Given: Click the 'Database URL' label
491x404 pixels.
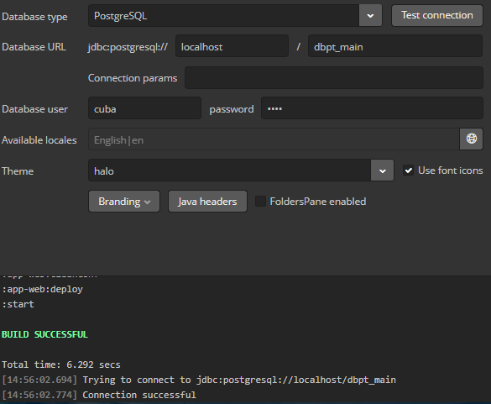Looking at the screenshot, I should pos(34,47).
